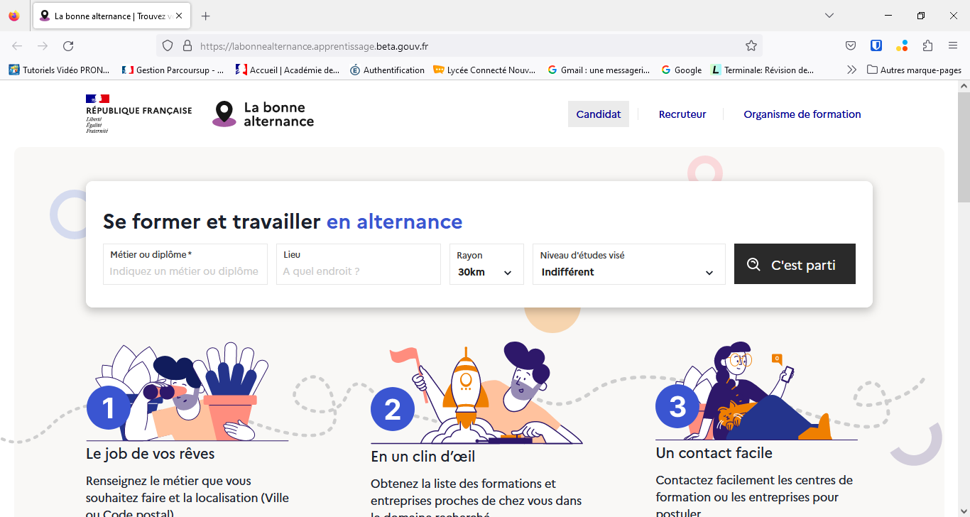
Task: Click the Métier ou diplôme field
Action: [x=185, y=264]
